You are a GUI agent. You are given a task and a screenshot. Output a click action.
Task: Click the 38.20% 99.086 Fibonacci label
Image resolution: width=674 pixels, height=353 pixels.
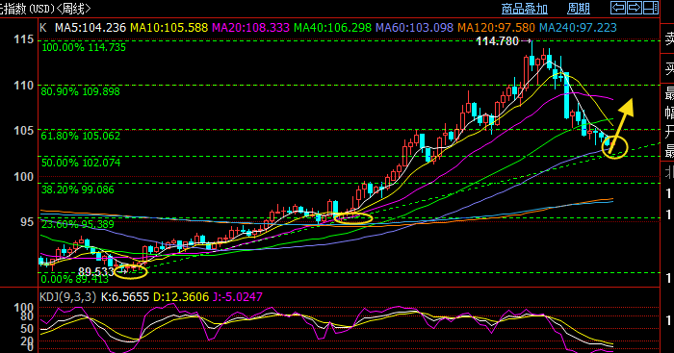[x=78, y=189]
